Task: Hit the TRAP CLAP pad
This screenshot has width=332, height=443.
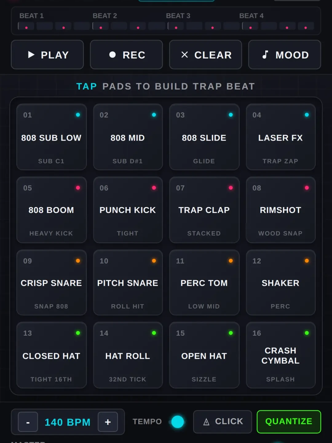Action: click(x=204, y=210)
